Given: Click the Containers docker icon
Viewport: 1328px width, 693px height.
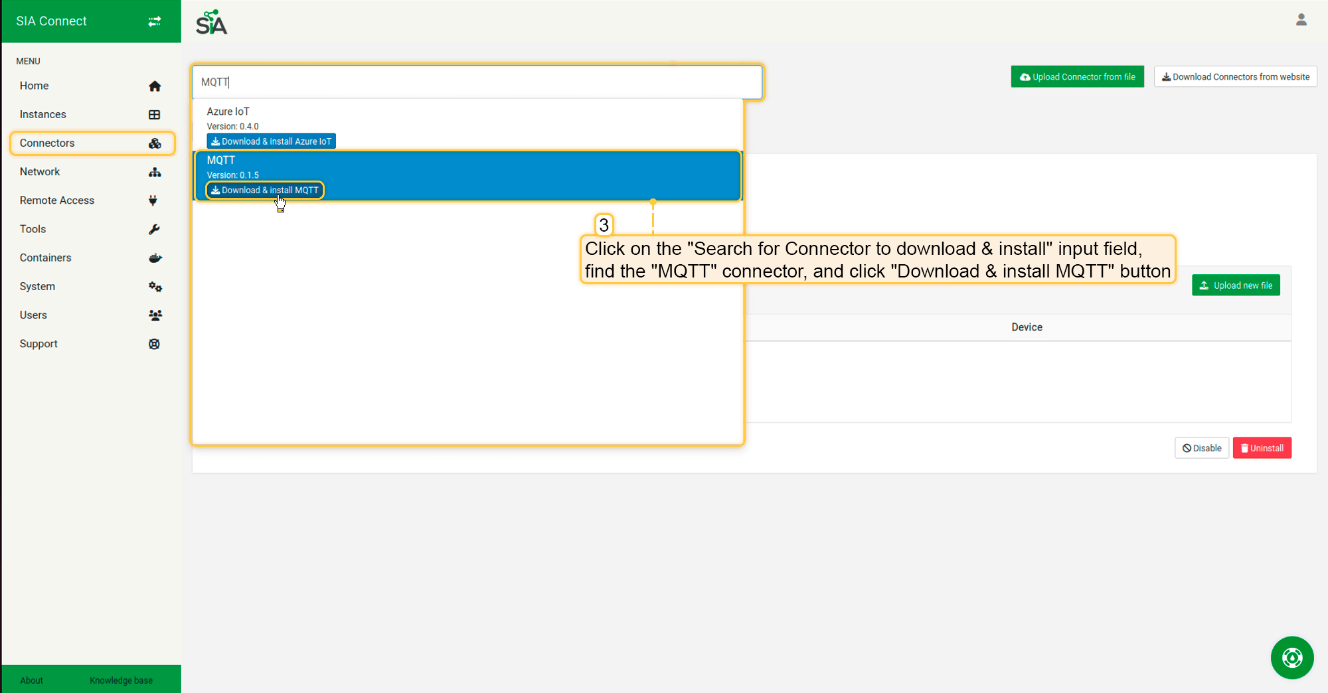Looking at the screenshot, I should [155, 258].
